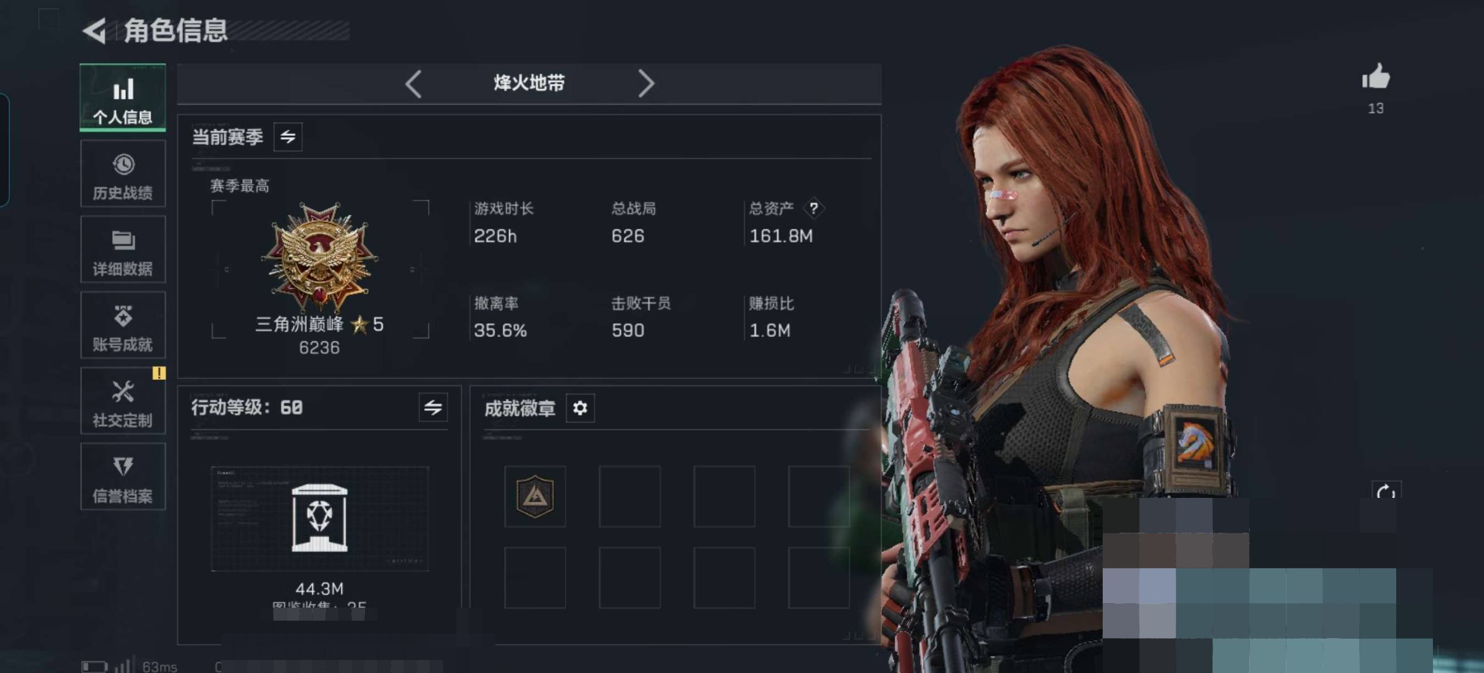This screenshot has height=673, width=1484.
Task: Open the 信誉档案 reputation section
Action: click(x=123, y=477)
